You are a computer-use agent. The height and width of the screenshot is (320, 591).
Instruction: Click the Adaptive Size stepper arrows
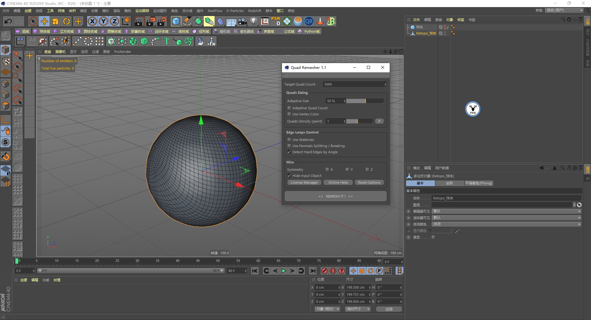point(344,101)
